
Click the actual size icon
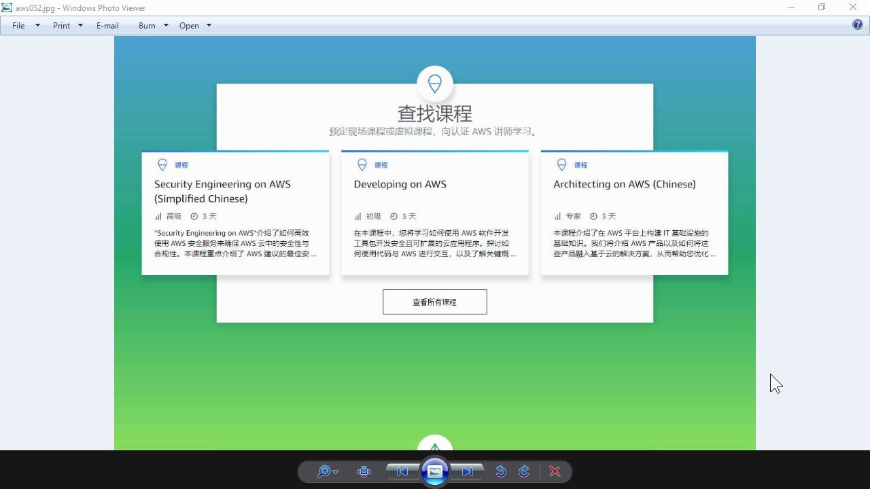click(364, 471)
